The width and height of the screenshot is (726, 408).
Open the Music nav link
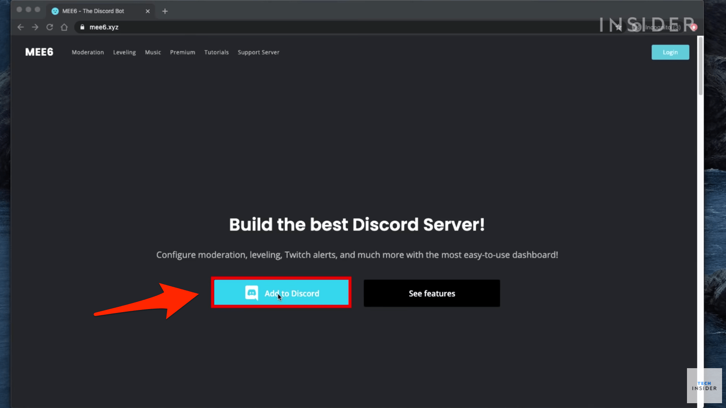tap(153, 52)
